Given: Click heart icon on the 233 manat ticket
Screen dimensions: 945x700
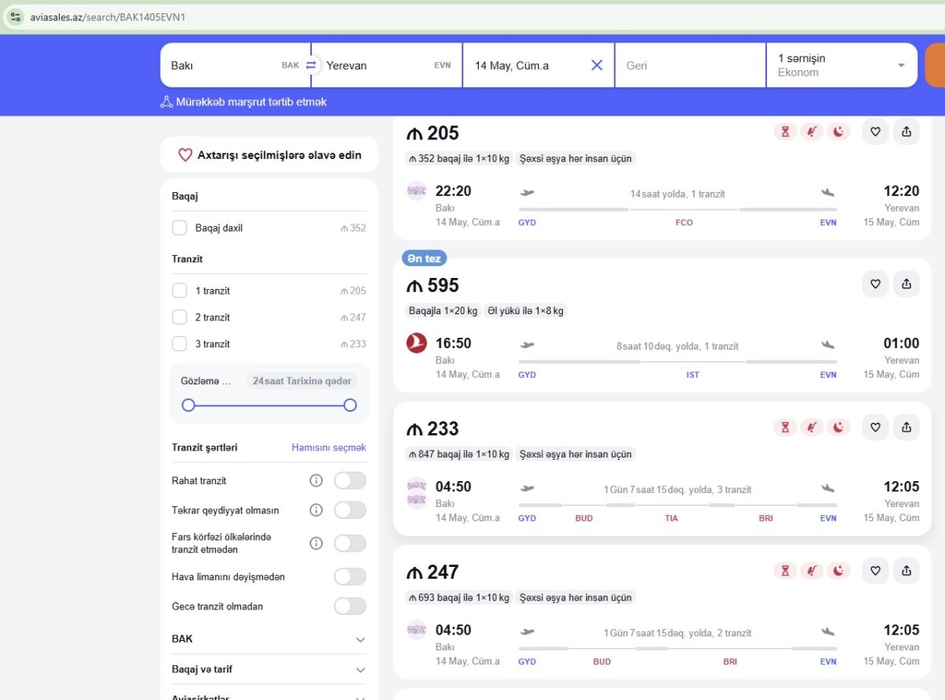Looking at the screenshot, I should click(x=875, y=427).
